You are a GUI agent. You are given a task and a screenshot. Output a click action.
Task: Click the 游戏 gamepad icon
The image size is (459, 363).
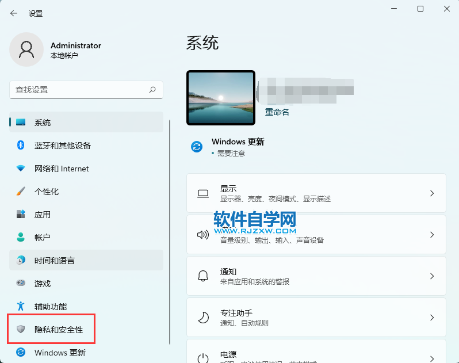(21, 283)
